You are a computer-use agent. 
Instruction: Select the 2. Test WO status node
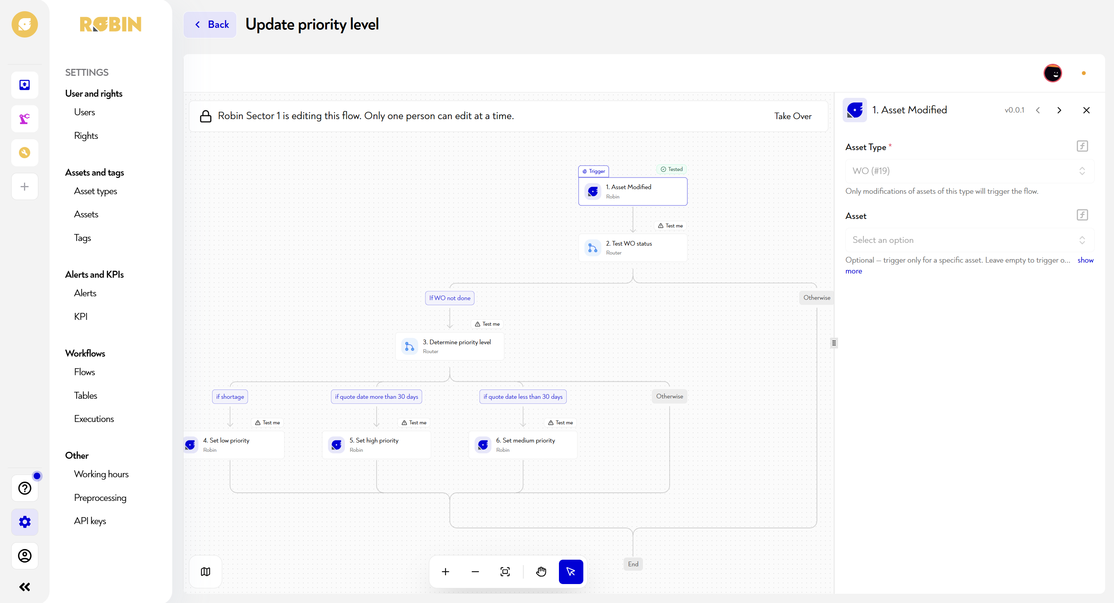click(633, 248)
